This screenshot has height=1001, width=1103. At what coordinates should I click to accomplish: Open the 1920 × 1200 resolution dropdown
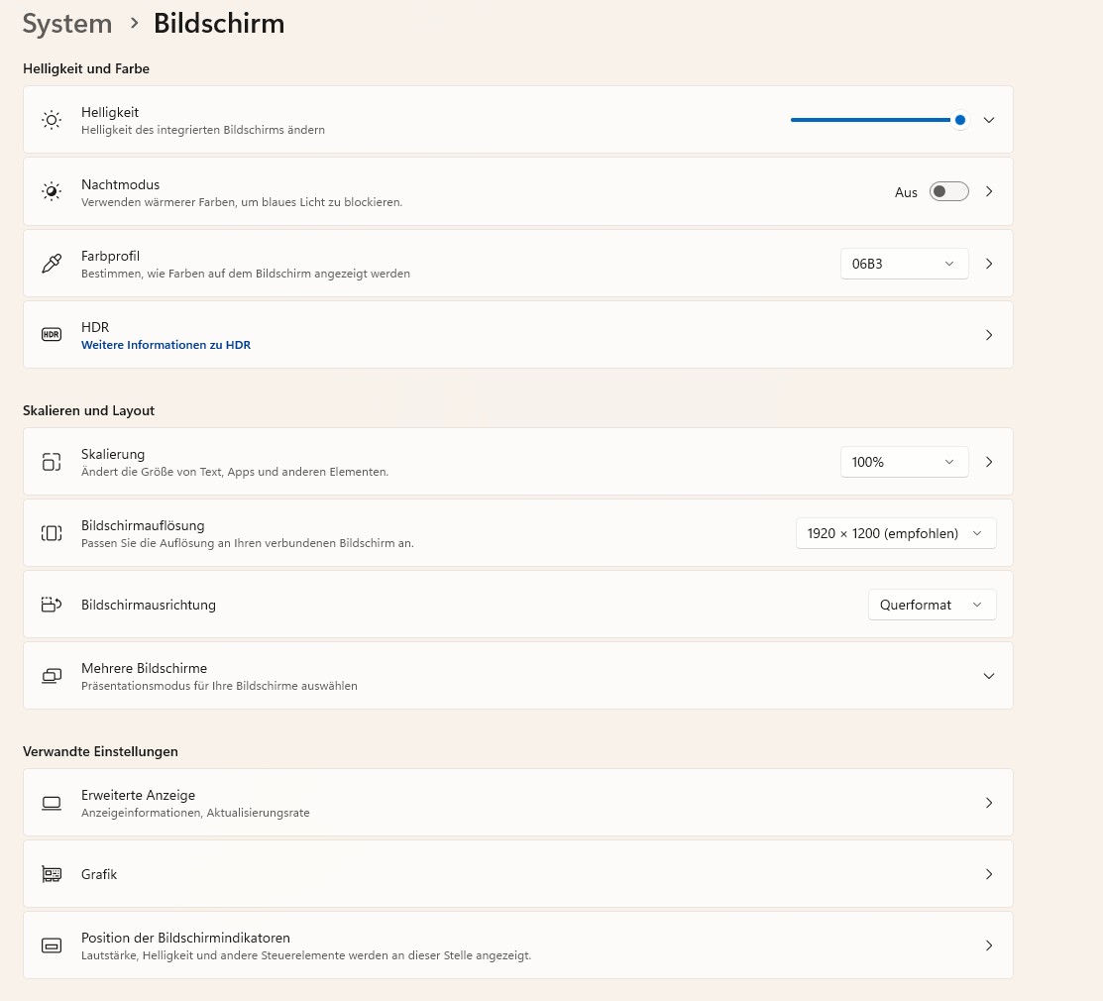pyautogui.click(x=896, y=533)
